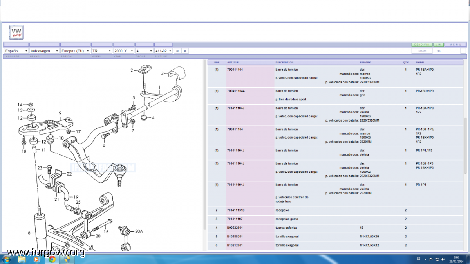Click the green VIN button
470x264 pixels.
pyautogui.click(x=439, y=45)
